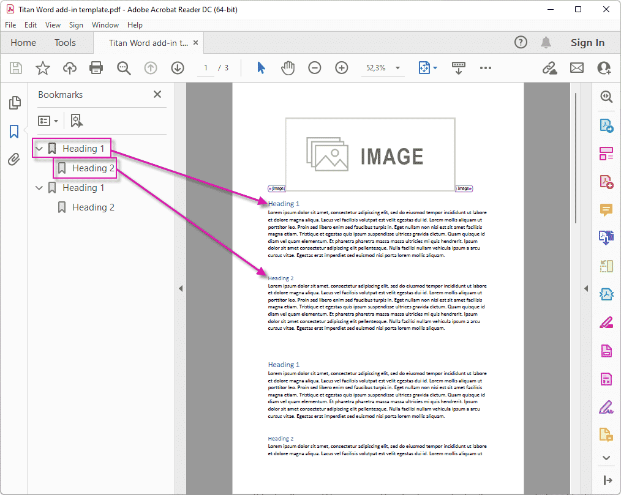Switch to the Tools tab

pyautogui.click(x=65, y=43)
